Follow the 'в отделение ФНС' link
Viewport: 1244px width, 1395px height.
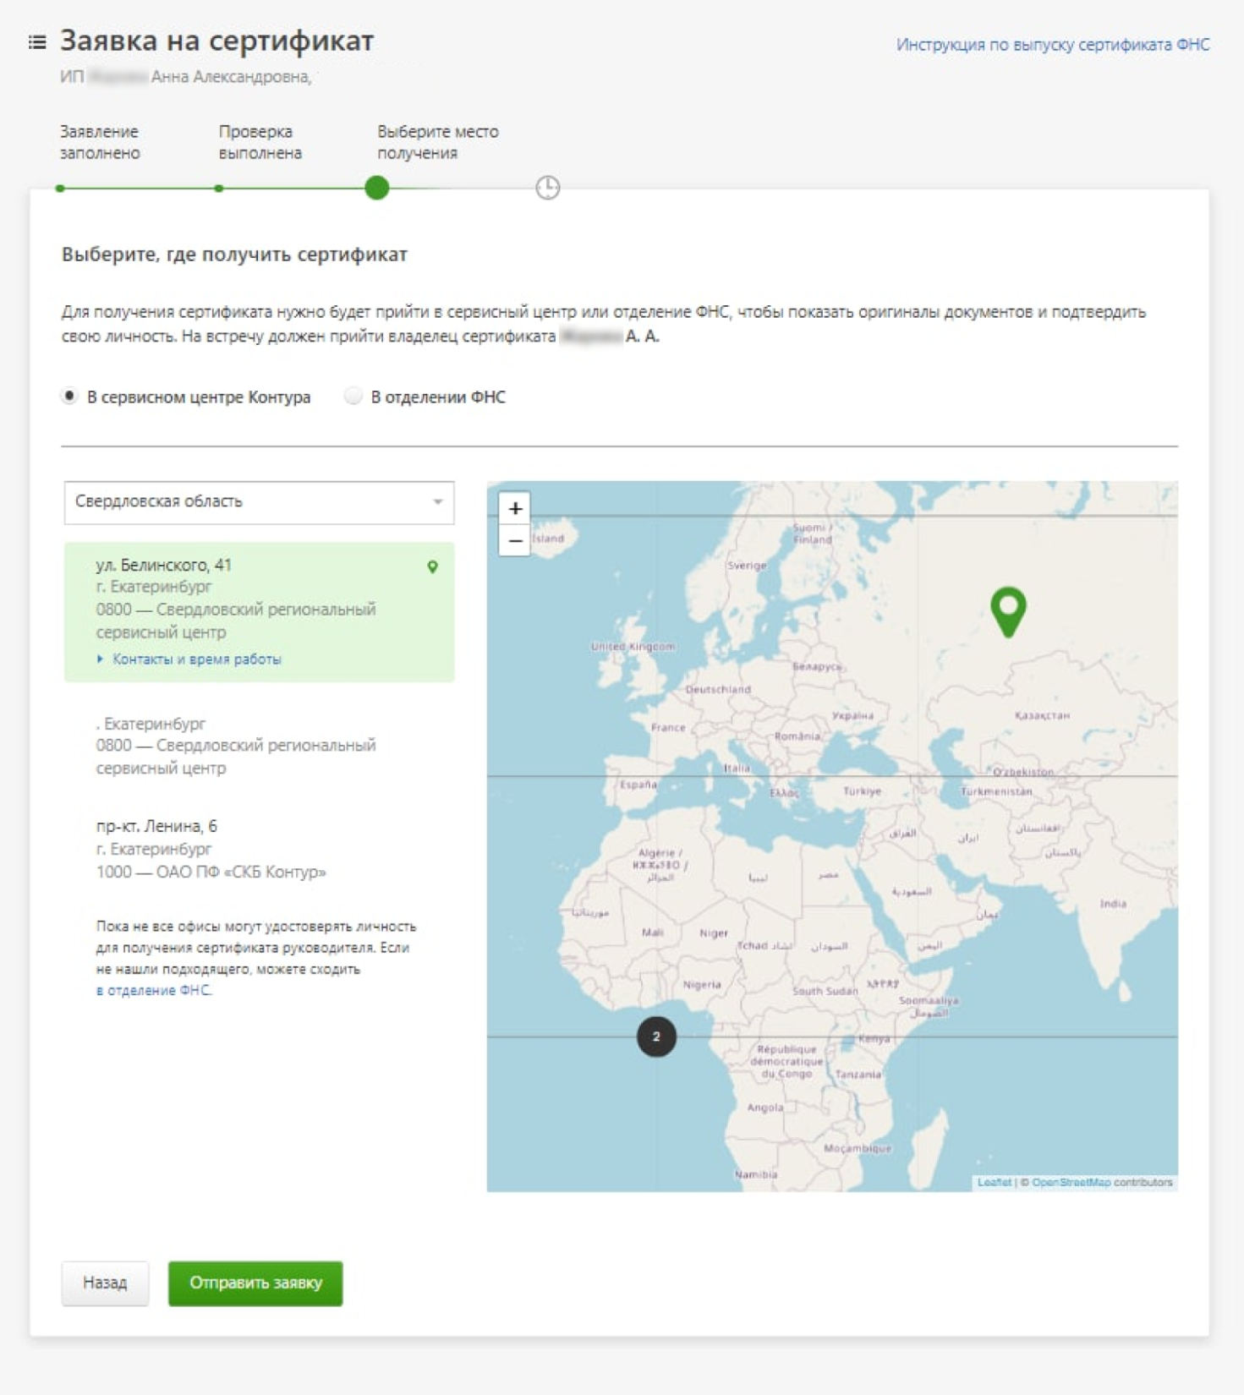tap(154, 990)
